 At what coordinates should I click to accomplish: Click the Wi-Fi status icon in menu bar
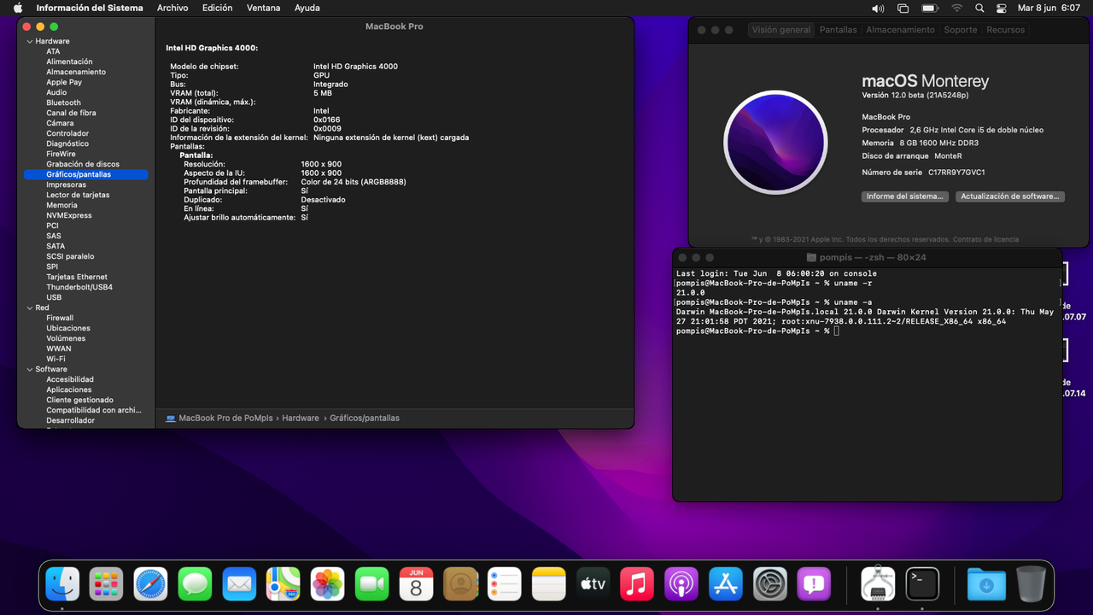coord(956,8)
